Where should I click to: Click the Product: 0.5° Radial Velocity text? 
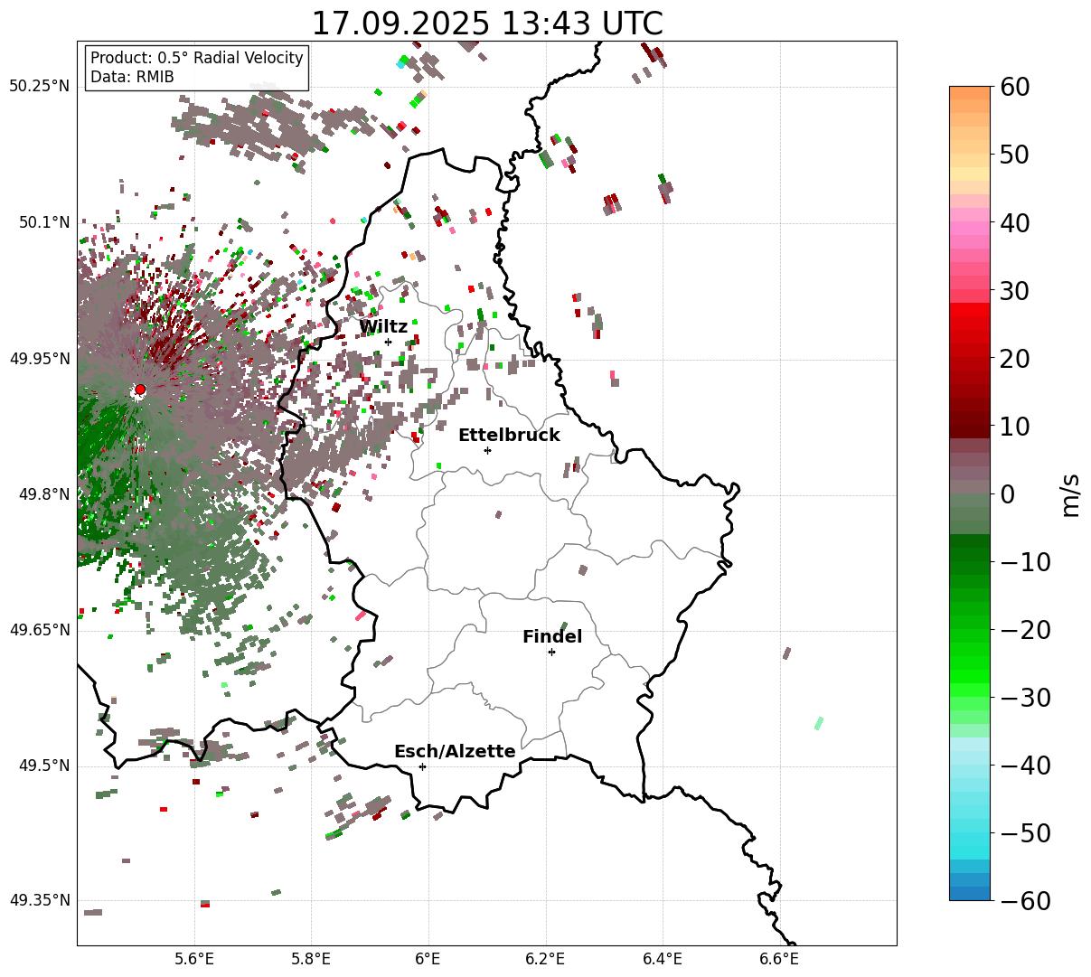coord(197,58)
